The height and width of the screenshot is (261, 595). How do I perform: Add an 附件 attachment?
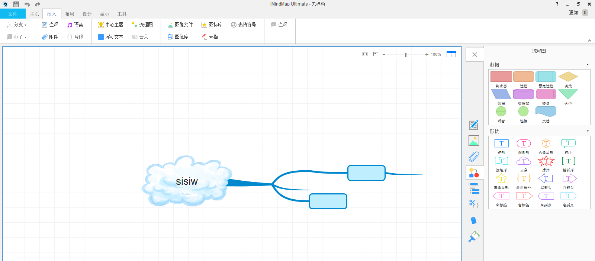[x=50, y=37]
